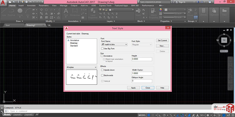Switch to the Annotate ribbon tab
This screenshot has height=117, width=235.
(31, 5)
